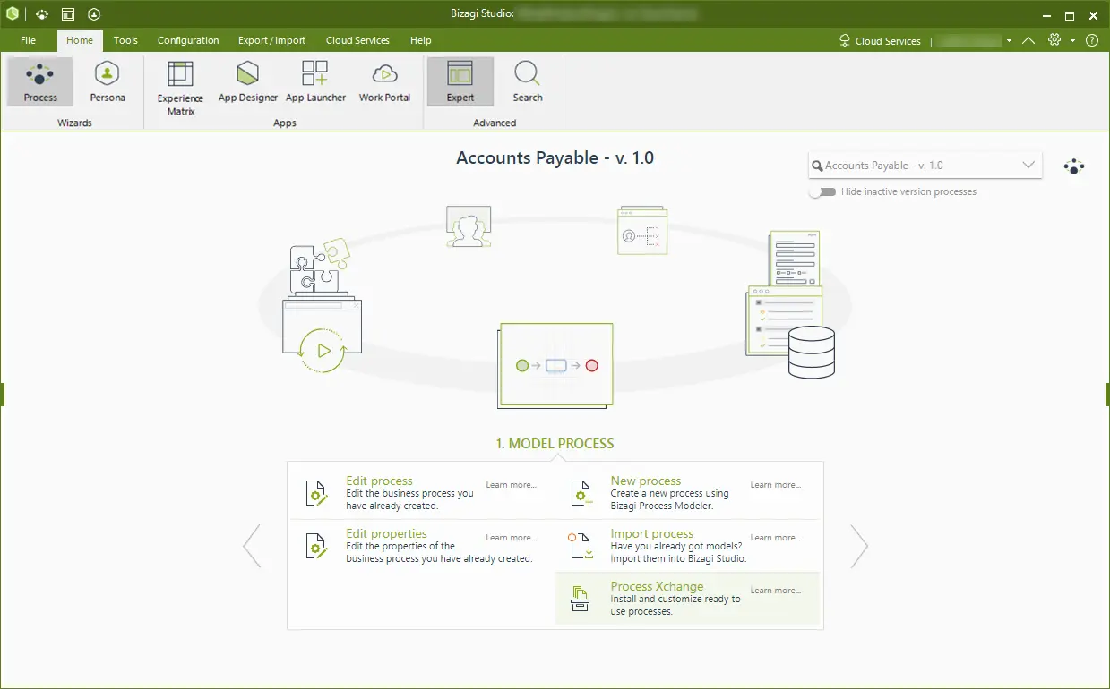Open Process Xchange

pyautogui.click(x=687, y=599)
